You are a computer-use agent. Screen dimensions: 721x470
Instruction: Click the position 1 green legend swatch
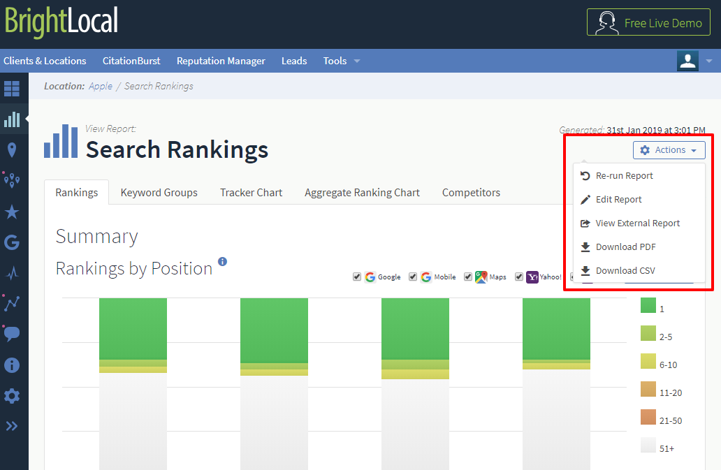[x=648, y=305]
